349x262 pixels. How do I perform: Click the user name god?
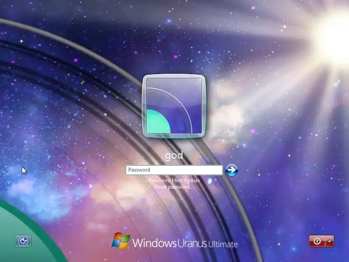tap(174, 155)
